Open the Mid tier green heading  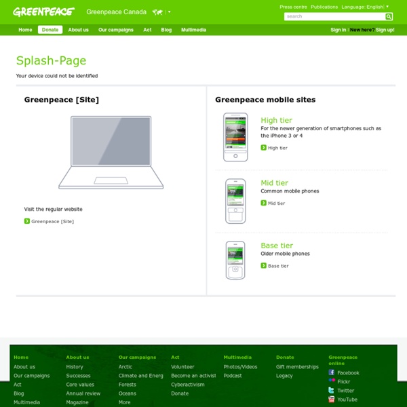tap(274, 182)
